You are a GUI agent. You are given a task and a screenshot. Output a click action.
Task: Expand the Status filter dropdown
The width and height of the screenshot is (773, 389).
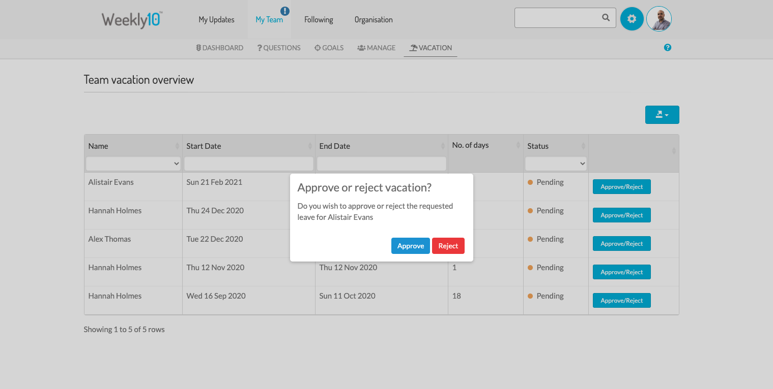[x=556, y=164]
